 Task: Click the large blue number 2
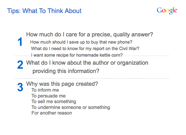20,65
